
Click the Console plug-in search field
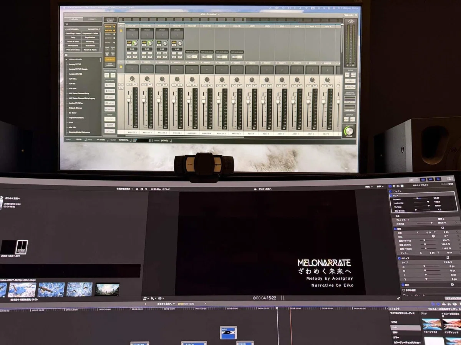pyautogui.click(x=83, y=24)
